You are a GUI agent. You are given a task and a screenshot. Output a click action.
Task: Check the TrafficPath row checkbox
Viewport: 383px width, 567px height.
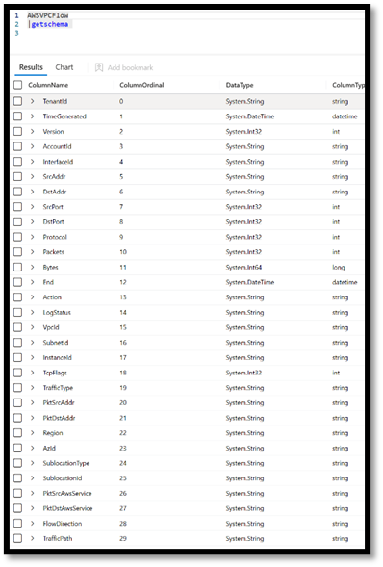click(17, 538)
